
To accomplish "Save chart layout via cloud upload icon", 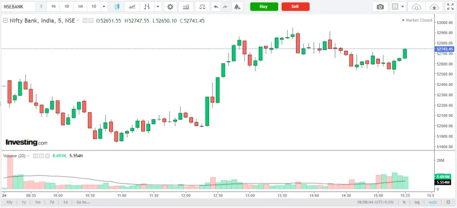I will [434, 6].
